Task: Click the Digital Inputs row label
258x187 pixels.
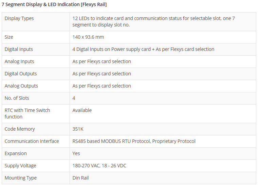Action: click(x=19, y=49)
